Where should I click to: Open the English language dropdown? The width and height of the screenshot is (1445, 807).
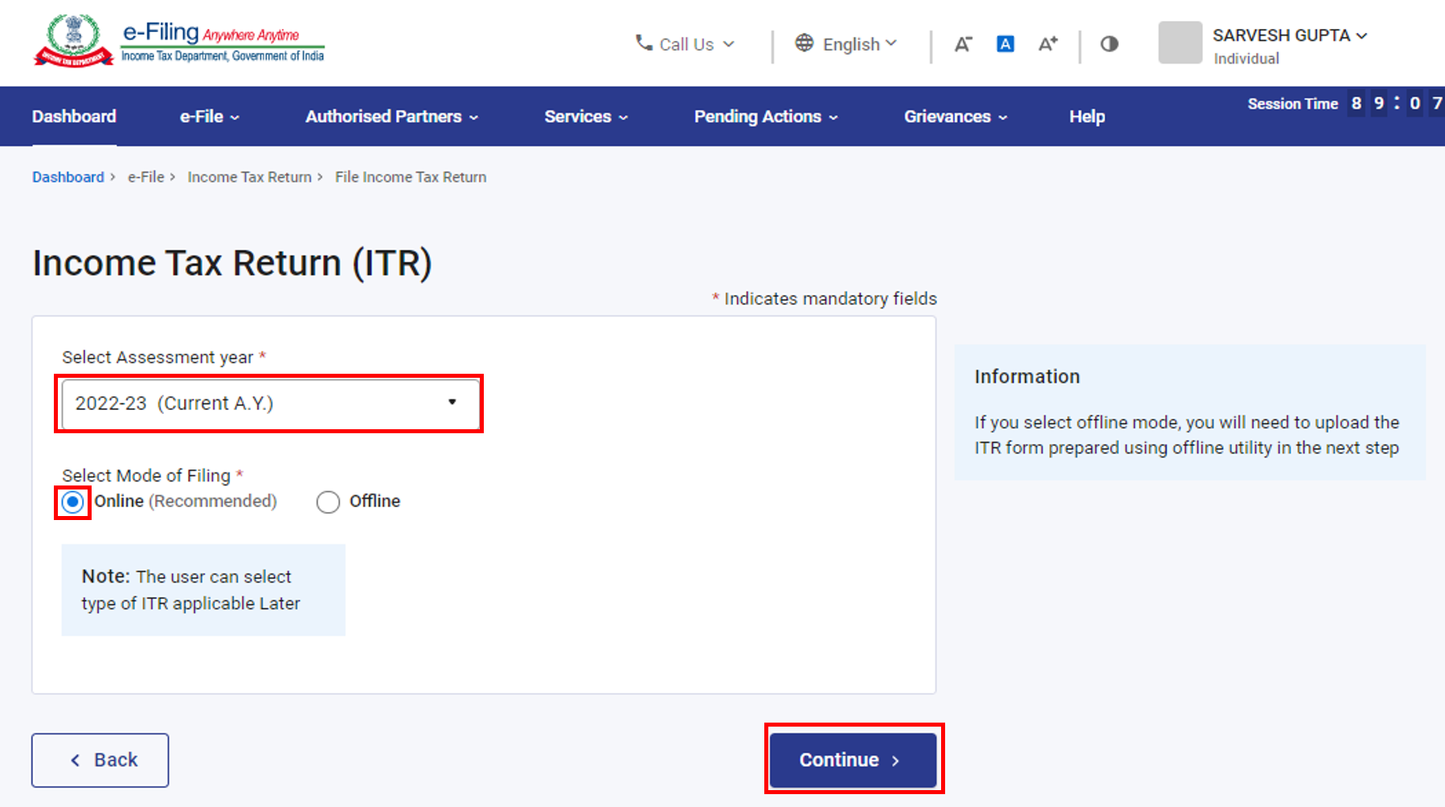point(858,44)
